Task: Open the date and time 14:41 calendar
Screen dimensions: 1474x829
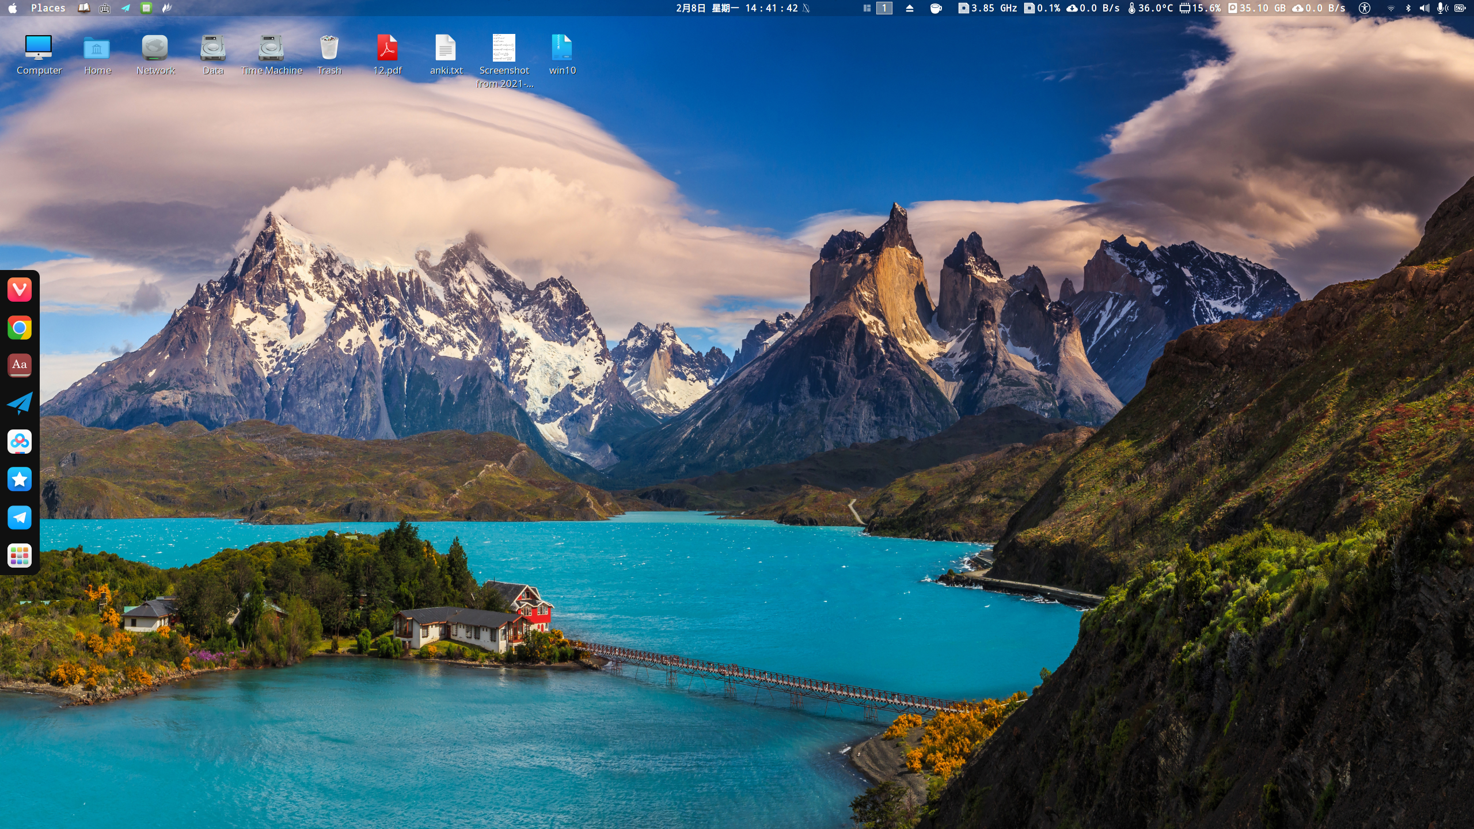Action: point(738,8)
